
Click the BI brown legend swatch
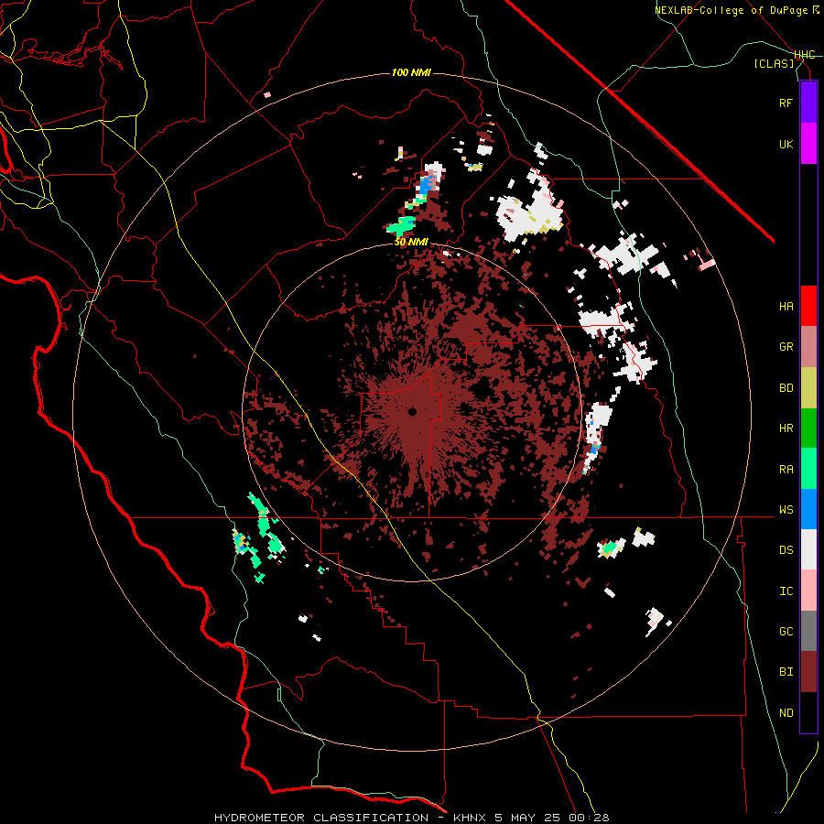[x=808, y=672]
